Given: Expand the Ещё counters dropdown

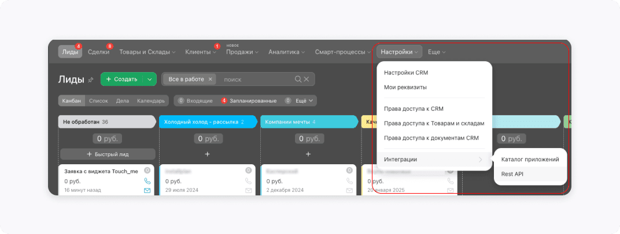Looking at the screenshot, I should (x=304, y=101).
